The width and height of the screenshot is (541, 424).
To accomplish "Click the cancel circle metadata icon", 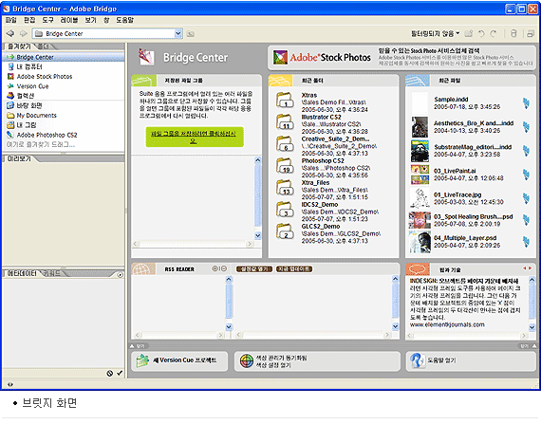I will pos(110,373).
